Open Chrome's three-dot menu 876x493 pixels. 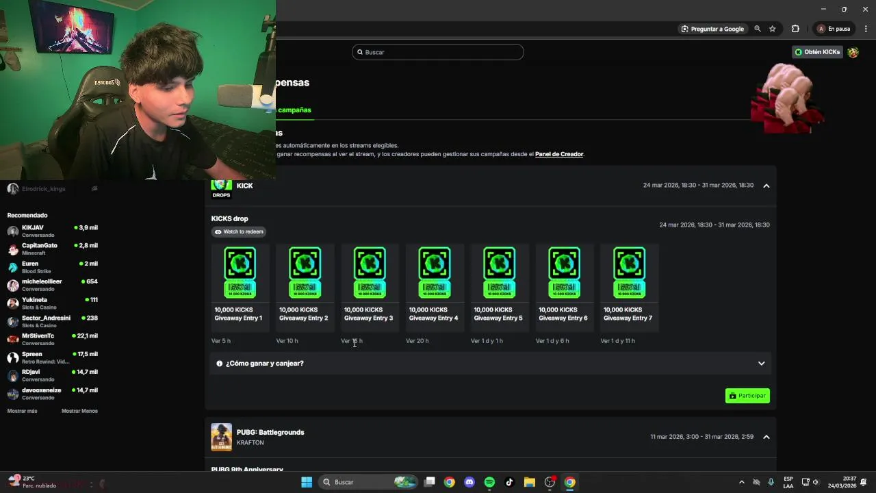pos(866,29)
